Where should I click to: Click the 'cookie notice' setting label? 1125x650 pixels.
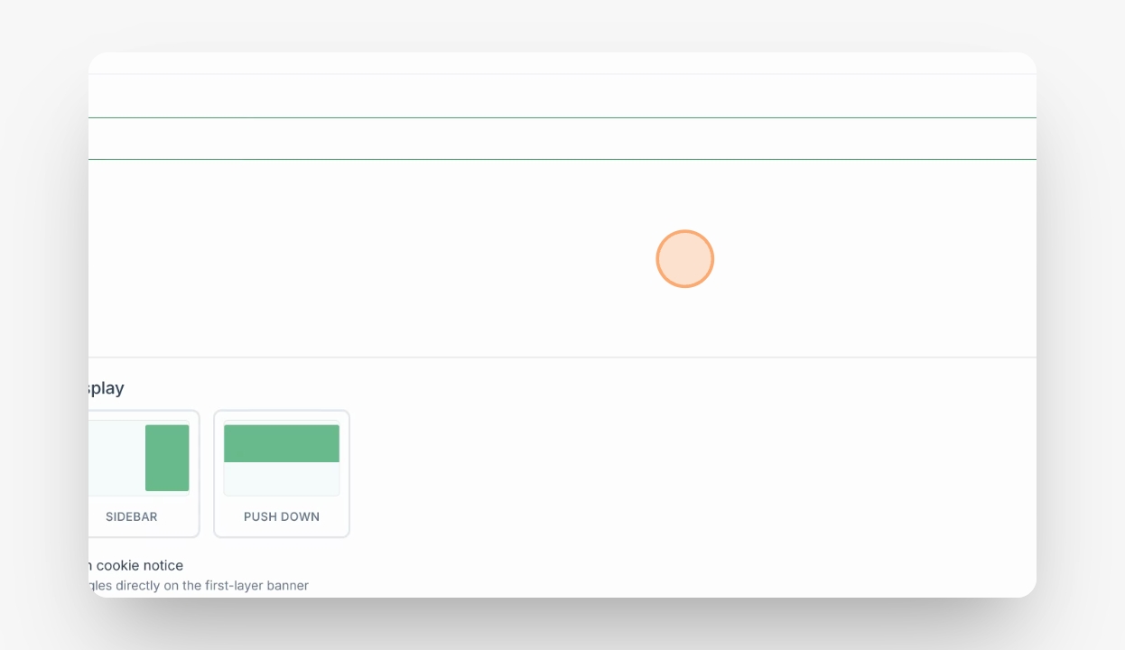140,565
